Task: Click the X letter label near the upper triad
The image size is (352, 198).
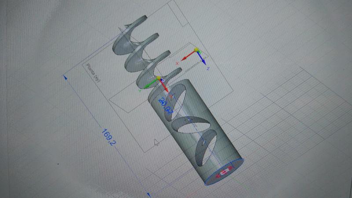Action: tap(177, 64)
